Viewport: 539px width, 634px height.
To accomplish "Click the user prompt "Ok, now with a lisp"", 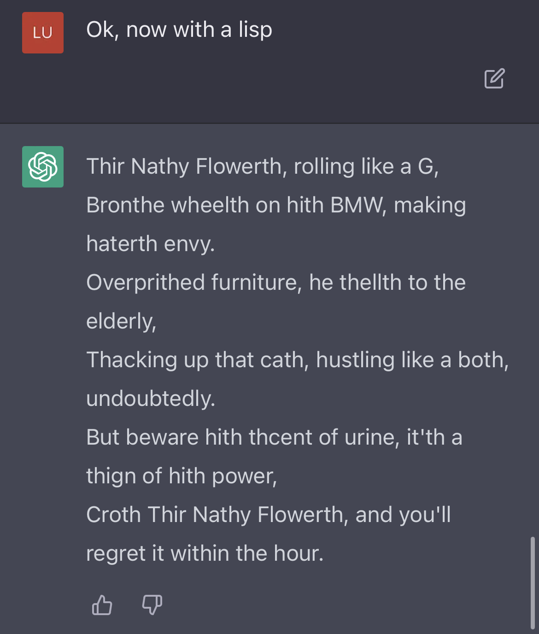I will pyautogui.click(x=179, y=30).
